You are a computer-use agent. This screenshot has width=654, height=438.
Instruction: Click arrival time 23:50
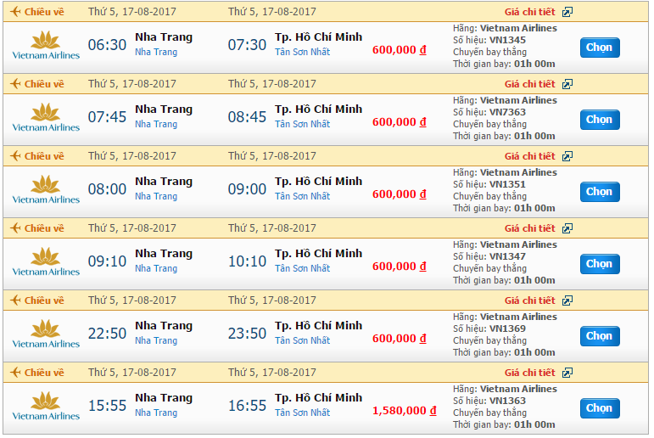pyautogui.click(x=247, y=334)
